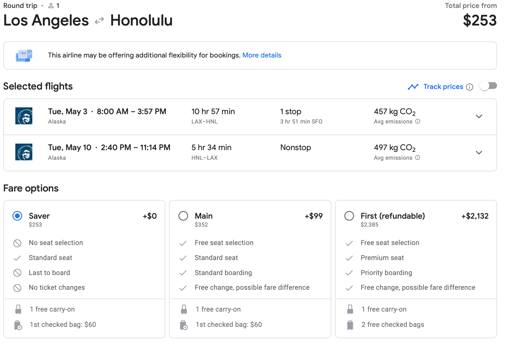The width and height of the screenshot is (518, 345).
Task: Open the More details link
Action: pyautogui.click(x=262, y=55)
